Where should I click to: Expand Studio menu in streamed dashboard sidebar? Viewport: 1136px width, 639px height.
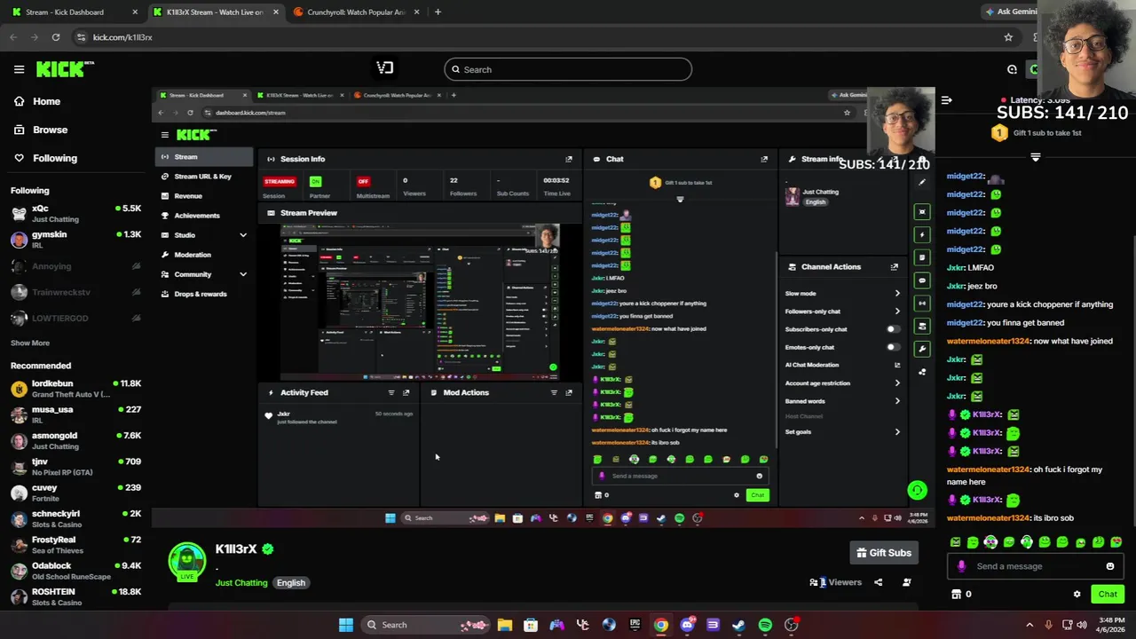[x=243, y=235]
